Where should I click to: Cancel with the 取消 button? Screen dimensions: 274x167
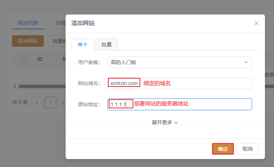[248, 149]
